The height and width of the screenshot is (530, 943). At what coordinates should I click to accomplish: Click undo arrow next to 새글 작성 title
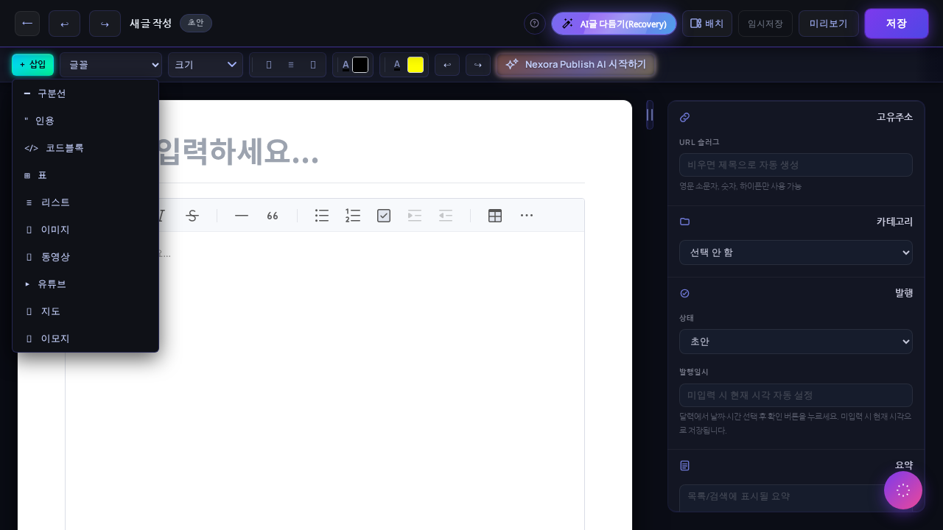point(64,24)
